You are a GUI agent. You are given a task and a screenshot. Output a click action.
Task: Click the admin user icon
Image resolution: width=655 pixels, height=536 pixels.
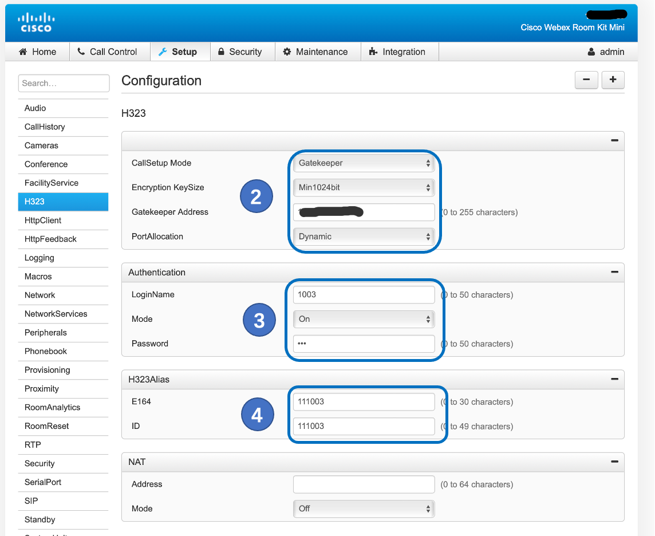point(591,52)
